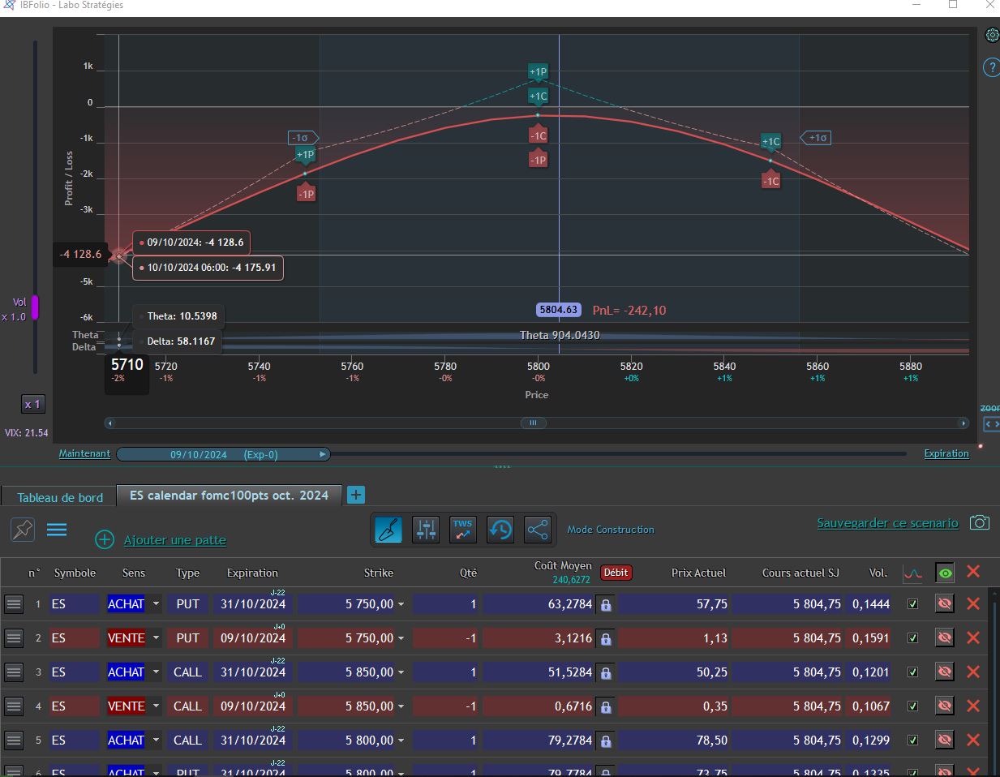Delete leg 1 with its red X
The image size is (1000, 777).
[x=973, y=603]
